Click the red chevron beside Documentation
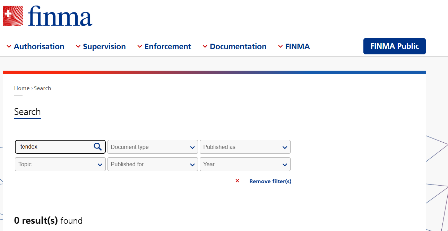The height and width of the screenshot is (231, 448). pyautogui.click(x=205, y=46)
